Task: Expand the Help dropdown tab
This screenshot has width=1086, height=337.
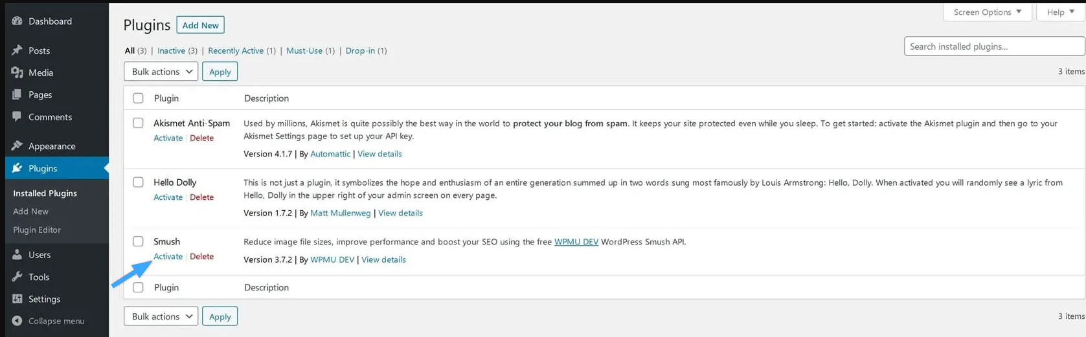Action: [1060, 12]
